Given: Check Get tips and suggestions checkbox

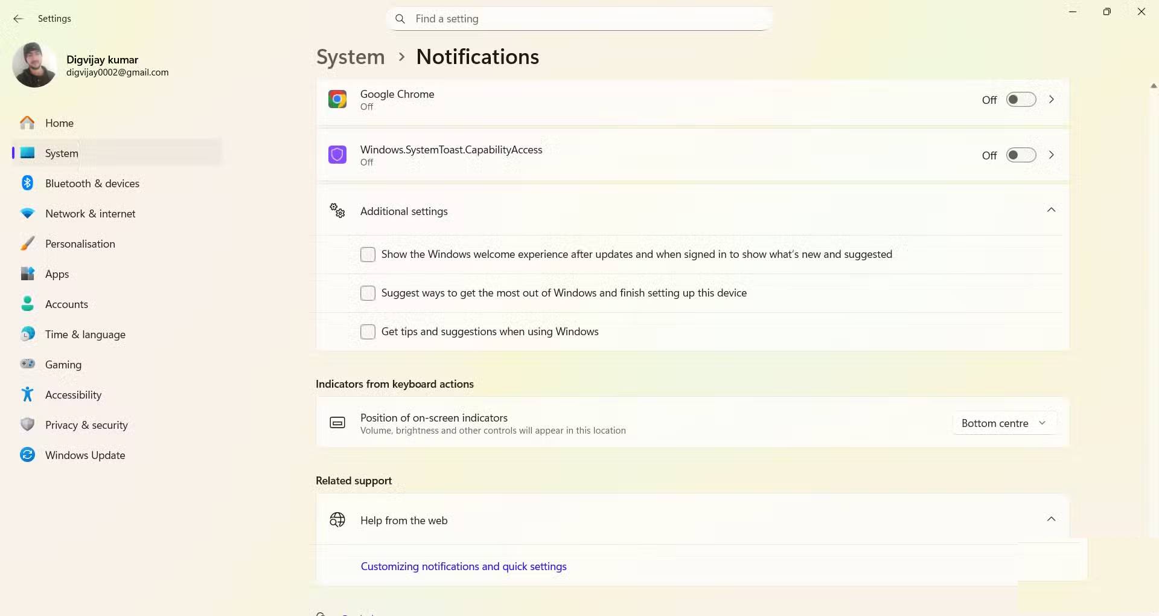Looking at the screenshot, I should click(x=368, y=332).
